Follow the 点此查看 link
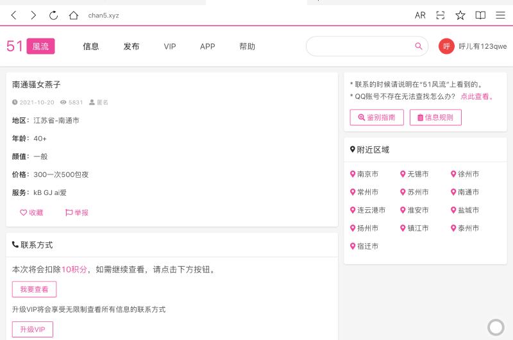The width and height of the screenshot is (513, 340). (477, 96)
